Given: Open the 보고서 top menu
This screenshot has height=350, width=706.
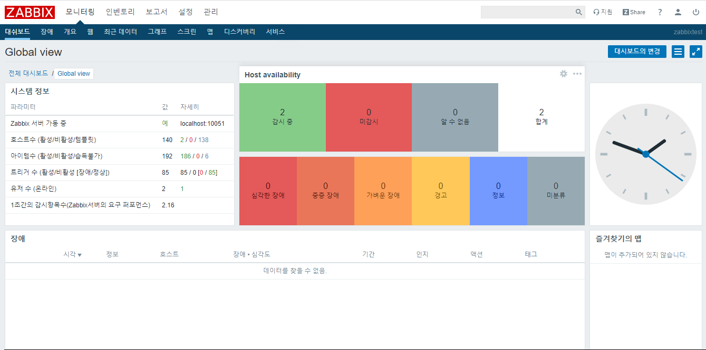Looking at the screenshot, I should point(157,12).
